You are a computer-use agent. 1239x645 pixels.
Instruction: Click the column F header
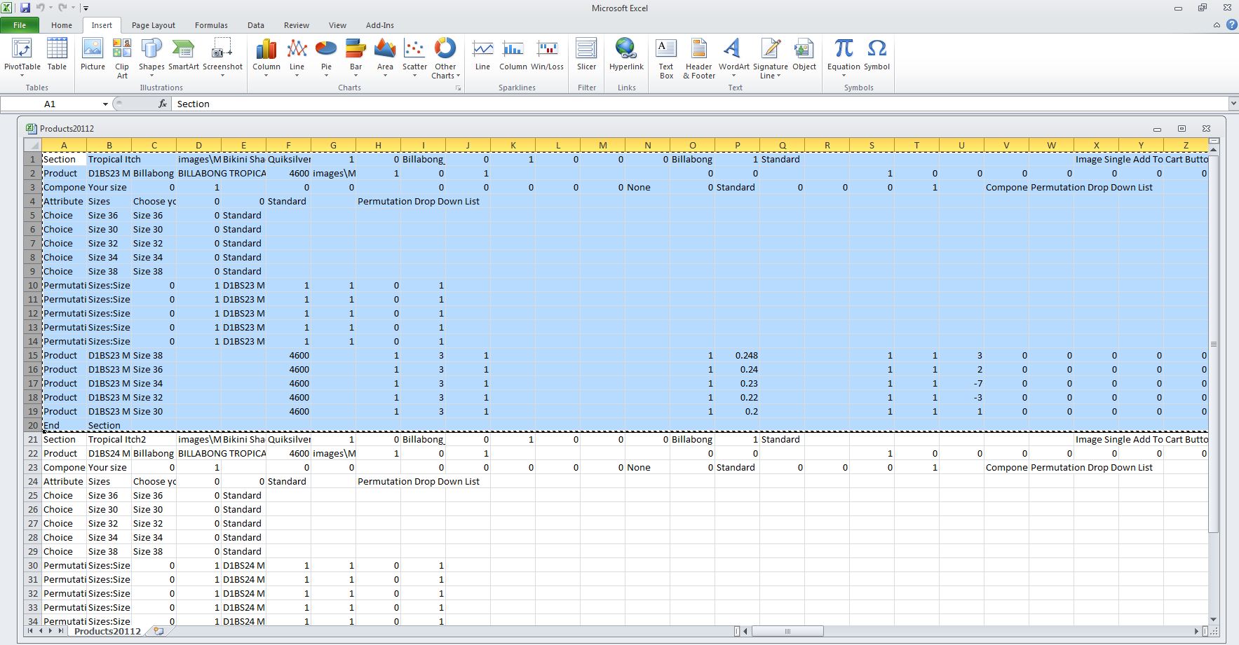pyautogui.click(x=288, y=145)
